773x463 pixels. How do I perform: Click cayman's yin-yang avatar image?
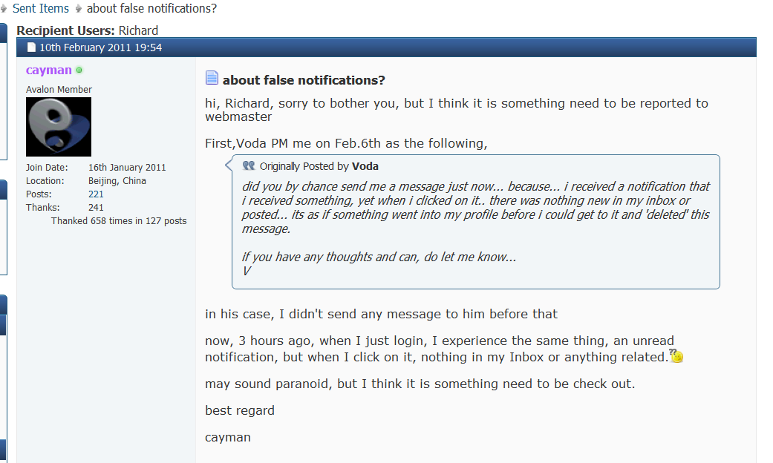59,127
